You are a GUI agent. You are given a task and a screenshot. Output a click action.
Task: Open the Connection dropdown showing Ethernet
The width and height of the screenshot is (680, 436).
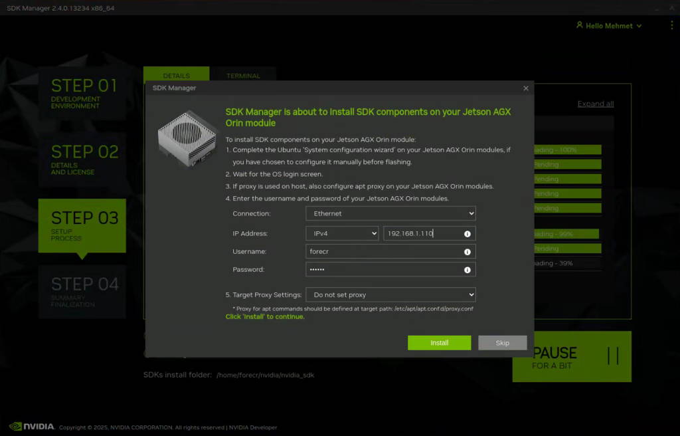click(x=390, y=213)
